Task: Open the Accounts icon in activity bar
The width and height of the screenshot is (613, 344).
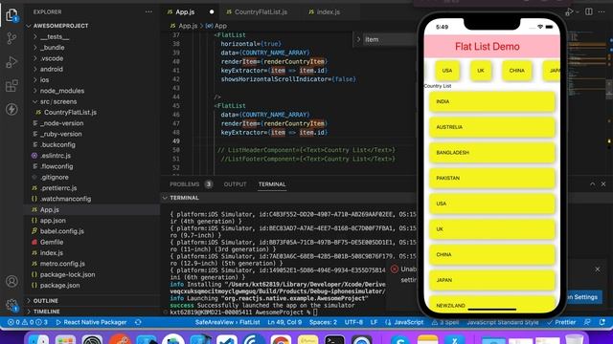Action: coord(11,281)
